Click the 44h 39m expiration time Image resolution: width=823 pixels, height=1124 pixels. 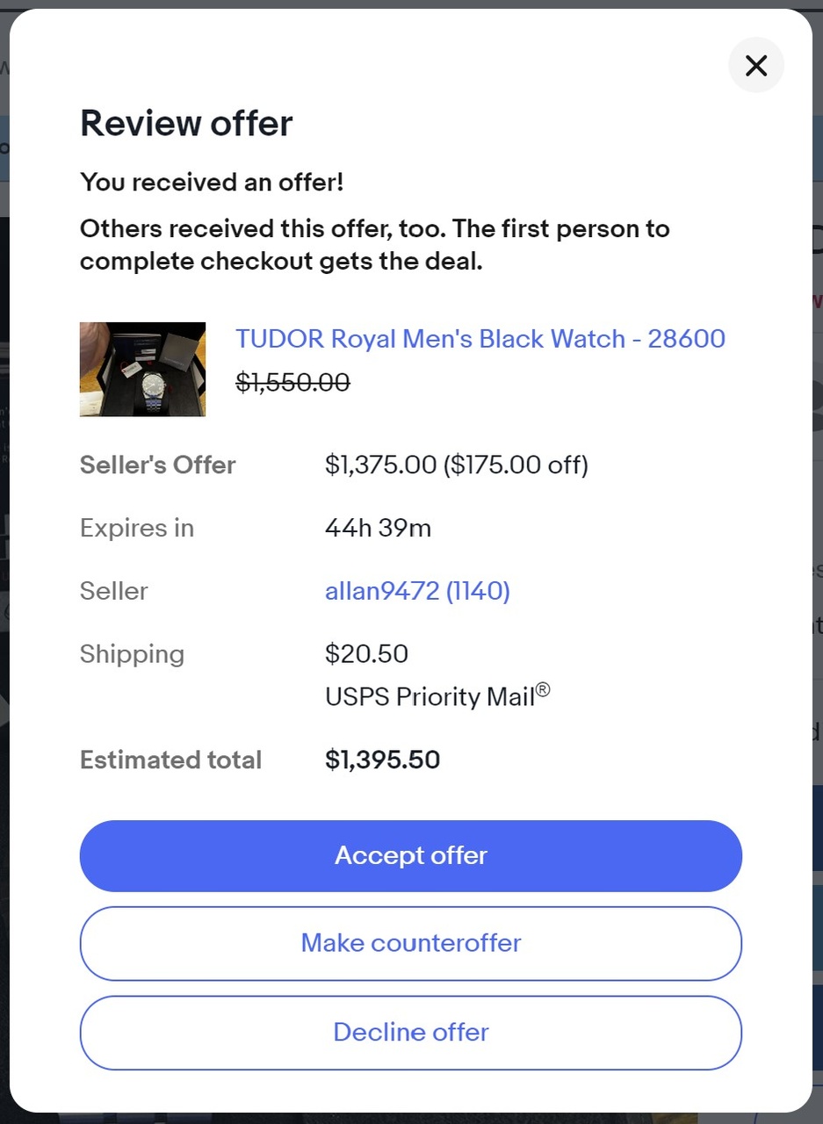point(378,528)
